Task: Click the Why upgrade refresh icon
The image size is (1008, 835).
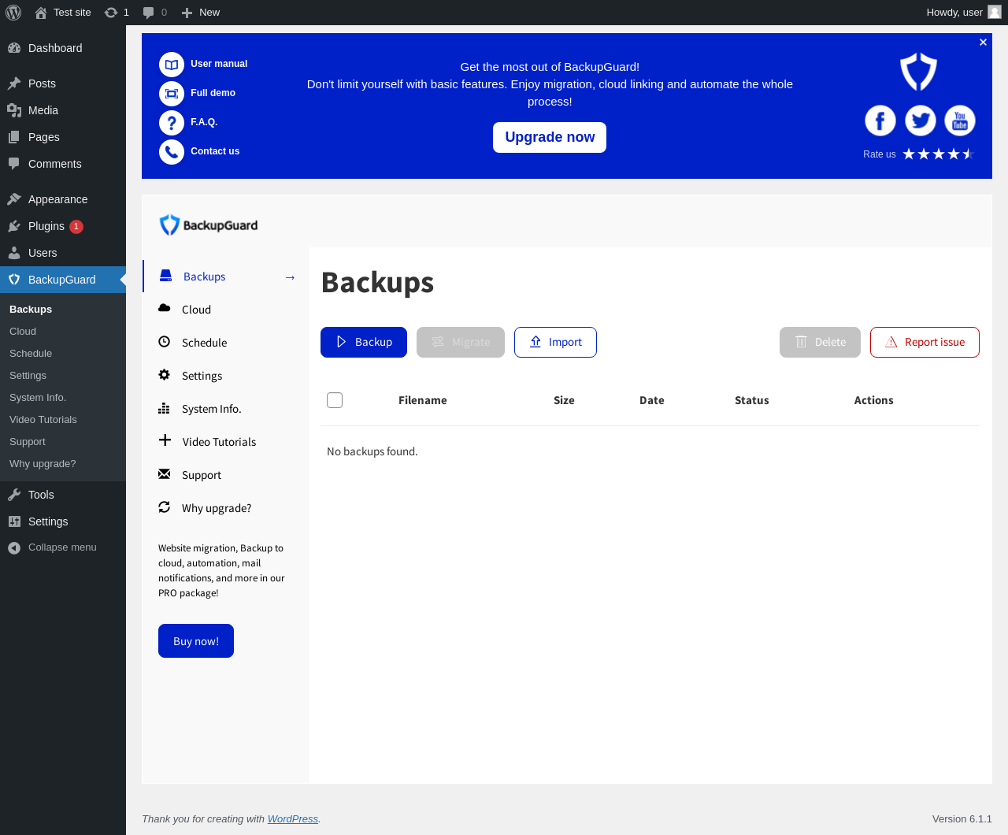Action: click(165, 507)
